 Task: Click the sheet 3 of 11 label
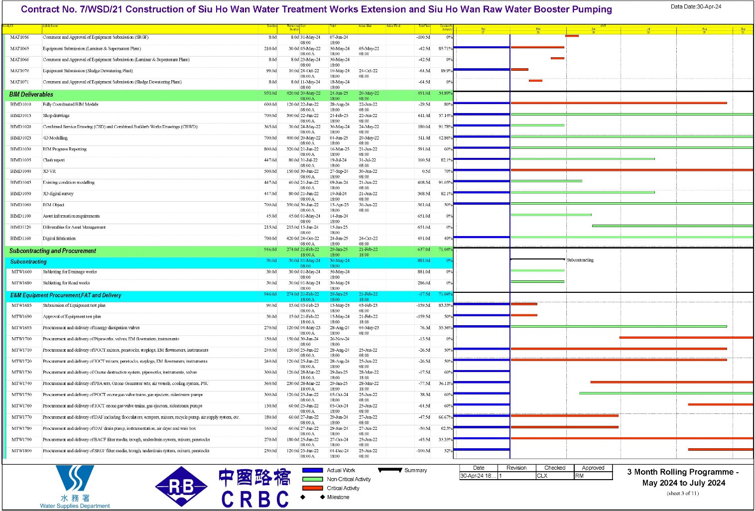pyautogui.click(x=683, y=494)
